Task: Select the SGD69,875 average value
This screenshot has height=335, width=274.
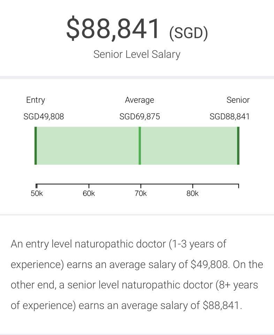Action: [139, 117]
